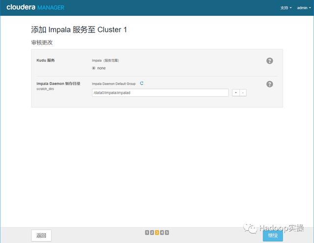This screenshot has width=314, height=243.
Task: Click the Impala Daemon 暂存目录 label
Action: (58, 83)
